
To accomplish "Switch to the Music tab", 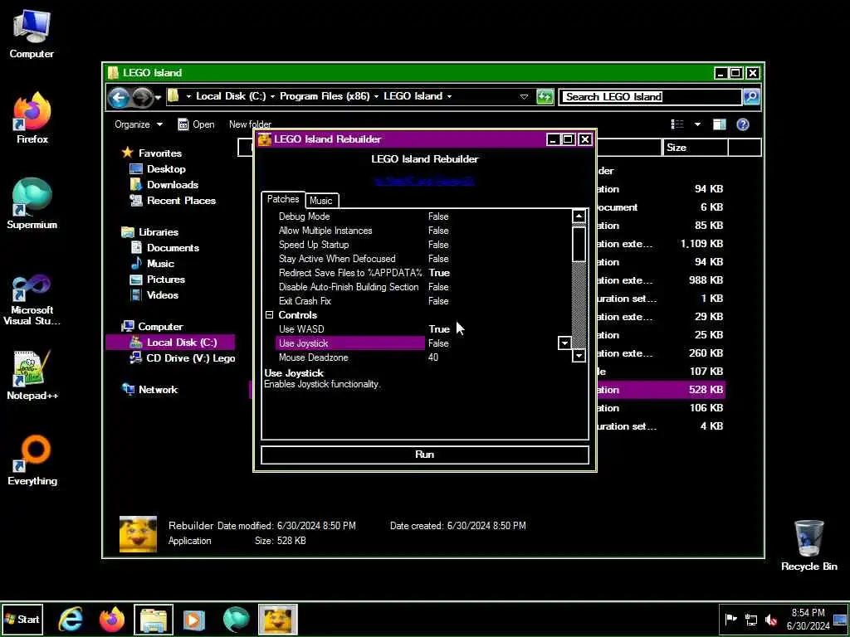I will click(321, 201).
